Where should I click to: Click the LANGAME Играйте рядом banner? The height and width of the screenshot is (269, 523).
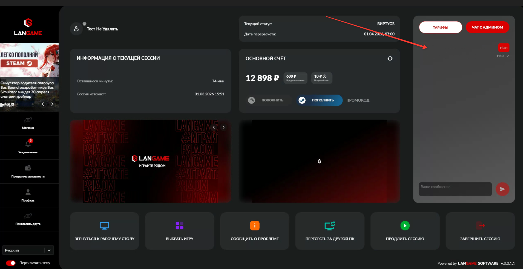point(151,161)
